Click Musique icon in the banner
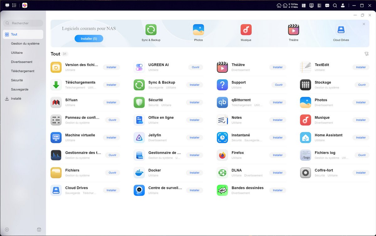This screenshot has width=376, height=236. 246,30
